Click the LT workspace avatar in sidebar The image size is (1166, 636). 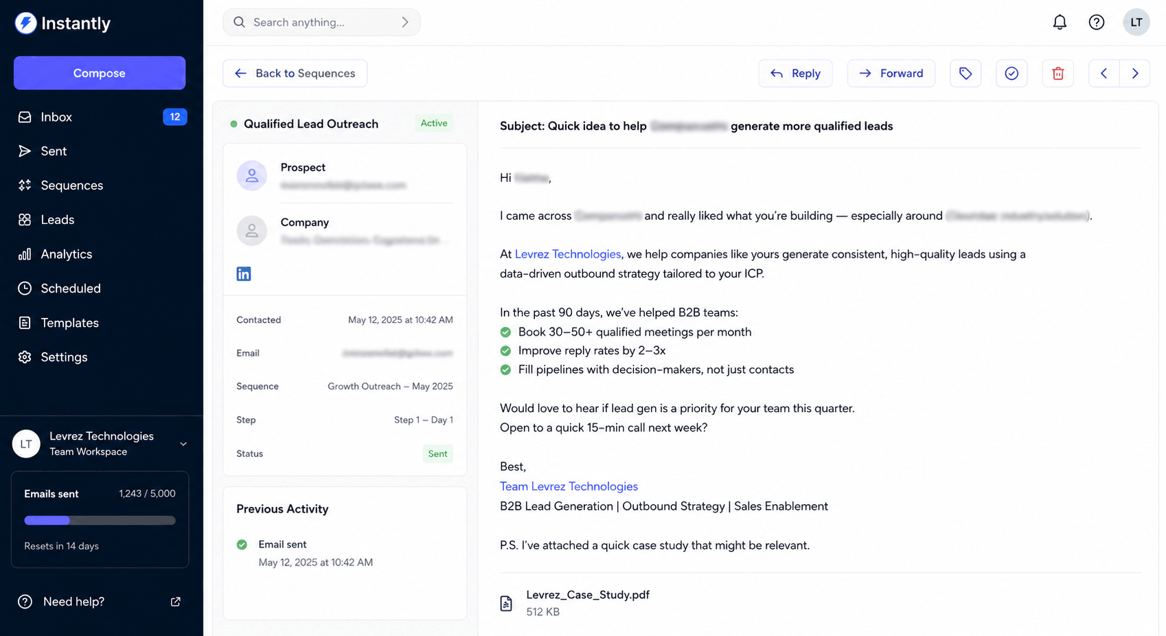coord(26,444)
